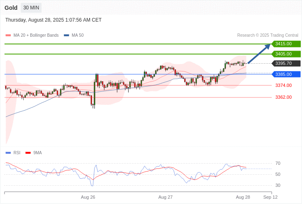This screenshot has width=302, height=204.
Task: Click the red 9MA legend marker
Action: coord(28,153)
